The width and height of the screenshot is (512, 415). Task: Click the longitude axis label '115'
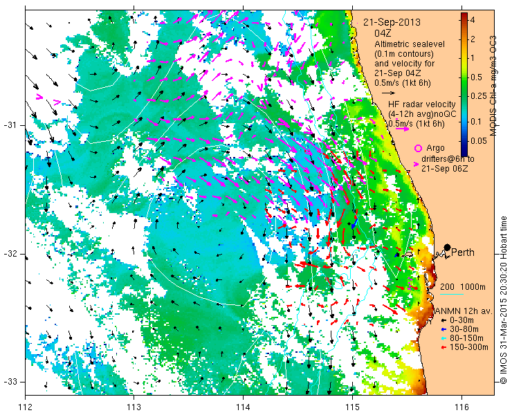pyautogui.click(x=352, y=407)
